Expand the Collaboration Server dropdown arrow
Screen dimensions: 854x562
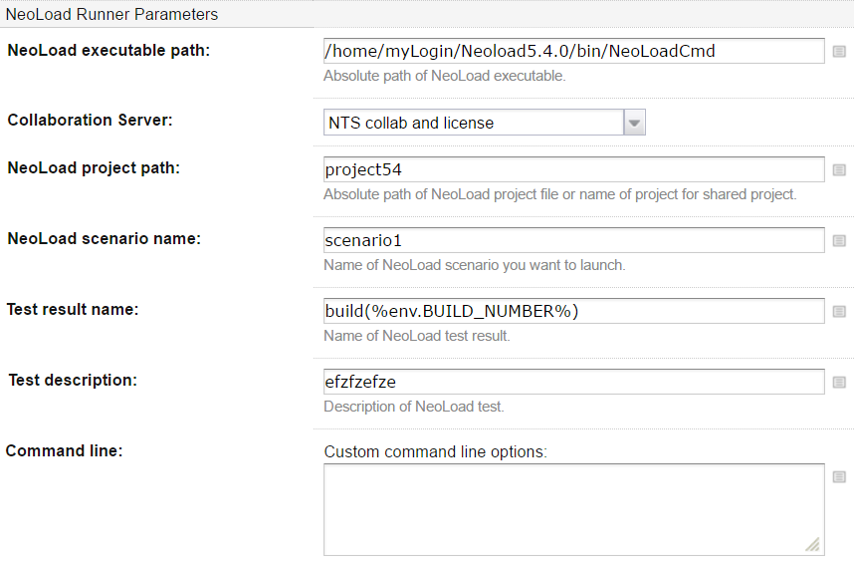[635, 123]
